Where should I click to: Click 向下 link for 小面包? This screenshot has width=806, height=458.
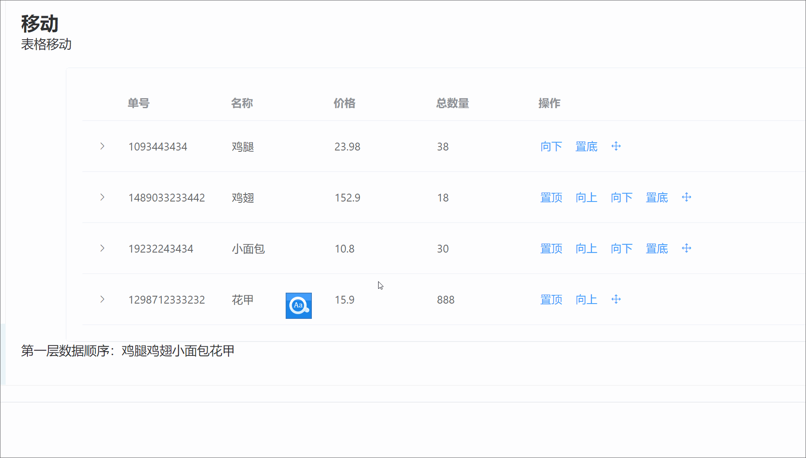[622, 248]
